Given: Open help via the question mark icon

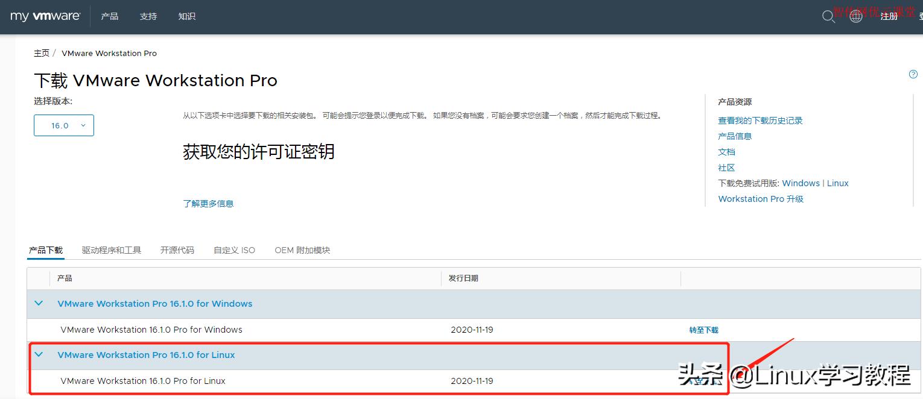Looking at the screenshot, I should [913, 74].
